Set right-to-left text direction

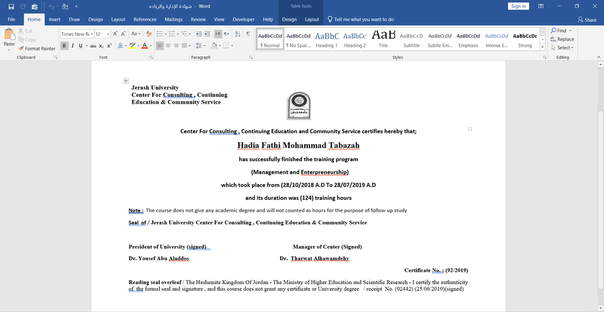[x=226, y=34]
